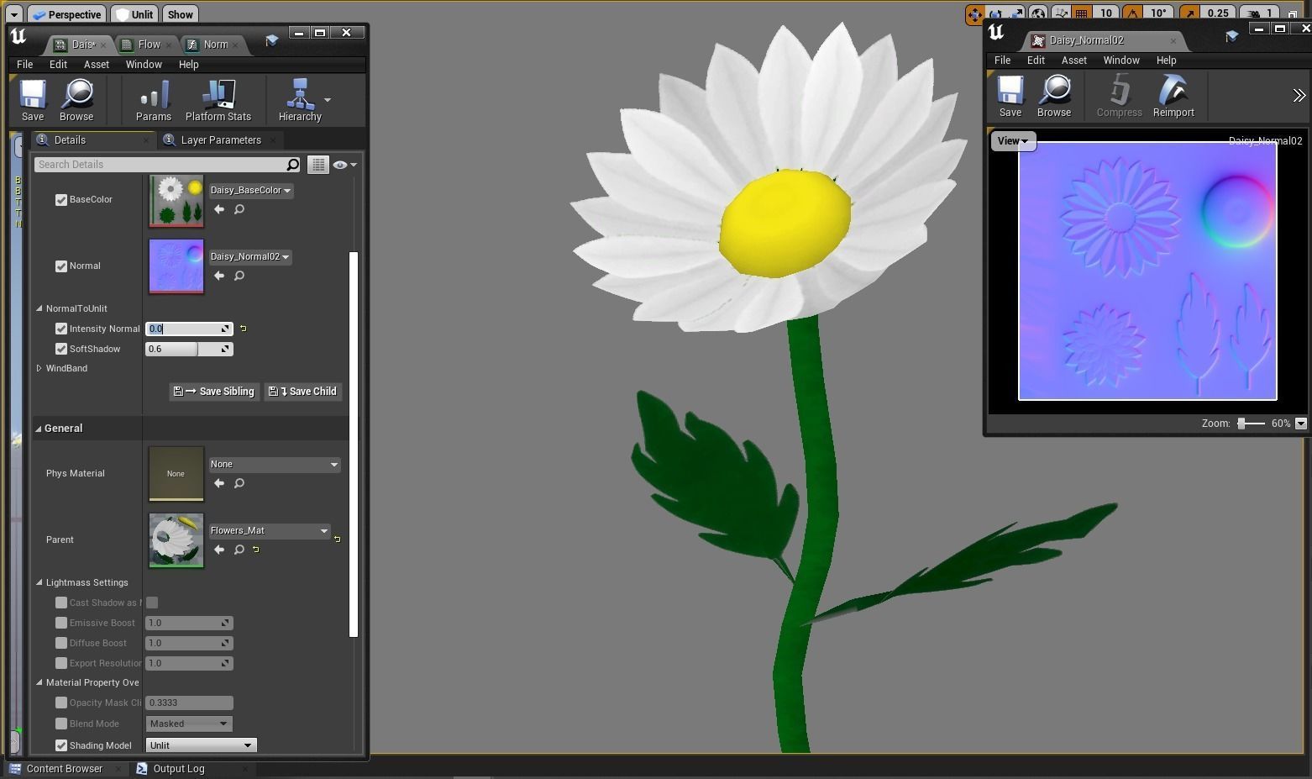The height and width of the screenshot is (779, 1312).
Task: Open the Output Log tab
Action: [x=178, y=769]
